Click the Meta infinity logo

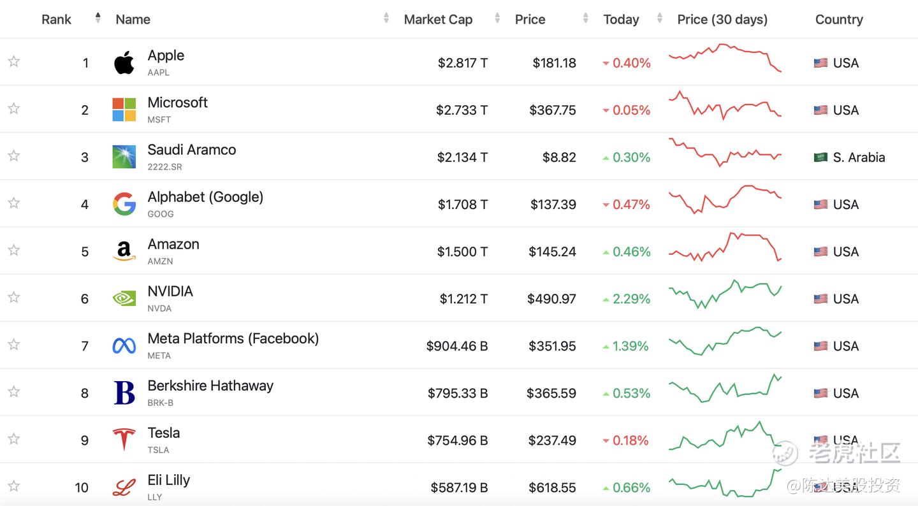[124, 345]
